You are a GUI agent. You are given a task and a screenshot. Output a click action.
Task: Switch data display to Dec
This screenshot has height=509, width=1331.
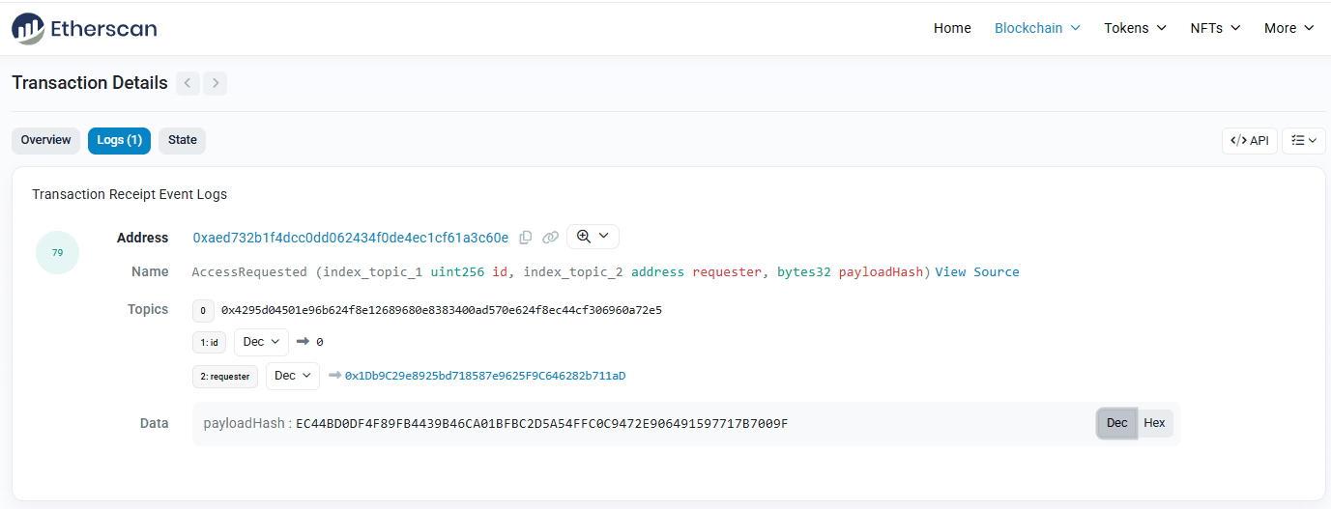pos(1116,423)
